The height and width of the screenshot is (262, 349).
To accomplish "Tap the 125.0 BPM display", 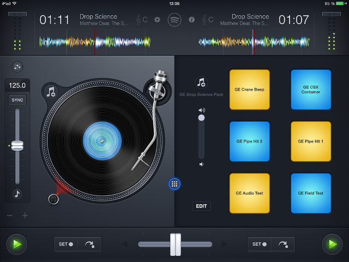I will coord(17,85).
